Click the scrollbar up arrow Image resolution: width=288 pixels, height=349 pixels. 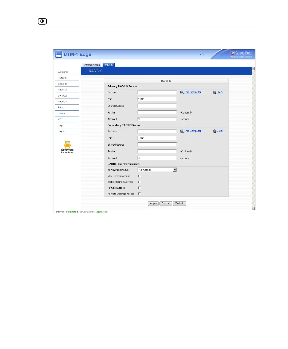(x=253, y=69)
